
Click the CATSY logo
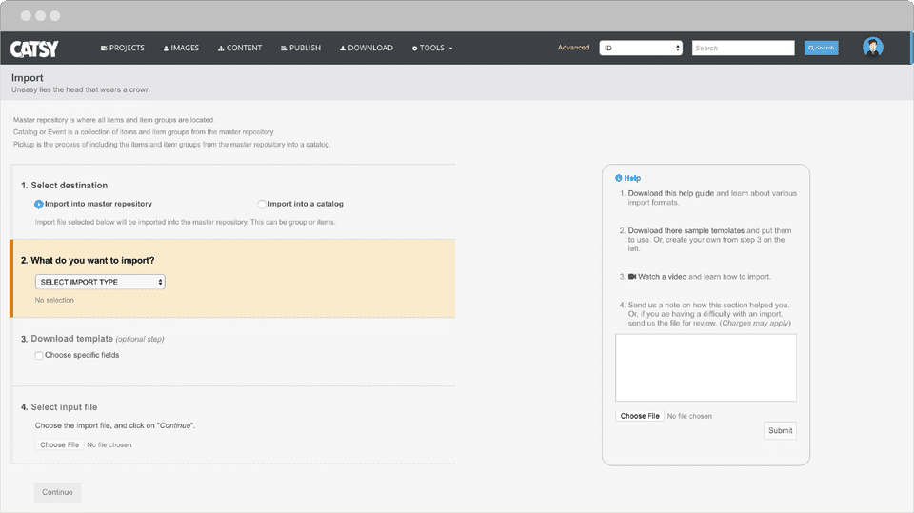pyautogui.click(x=35, y=48)
